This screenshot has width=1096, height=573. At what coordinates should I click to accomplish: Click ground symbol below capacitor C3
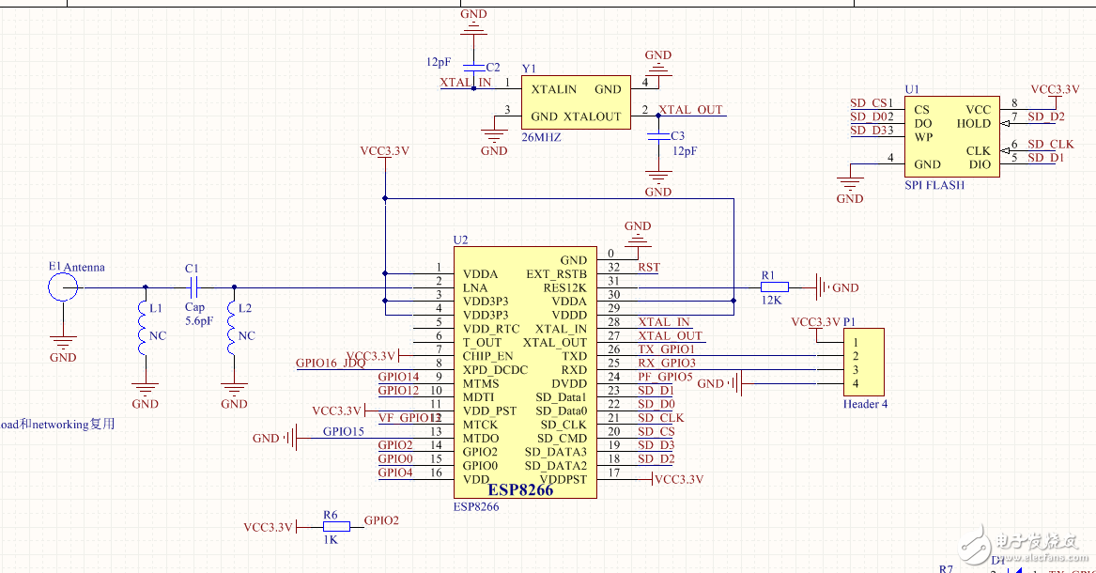coord(657,178)
